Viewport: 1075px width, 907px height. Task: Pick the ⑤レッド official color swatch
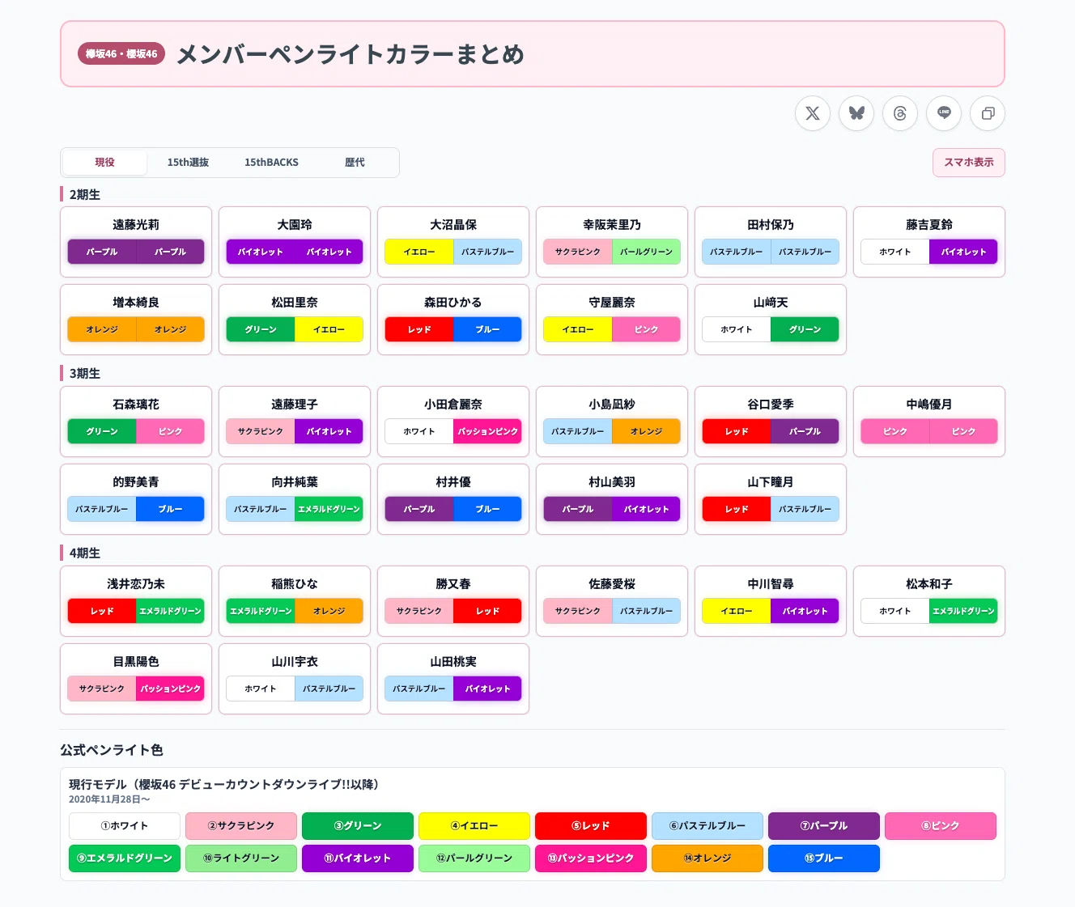pyautogui.click(x=591, y=826)
